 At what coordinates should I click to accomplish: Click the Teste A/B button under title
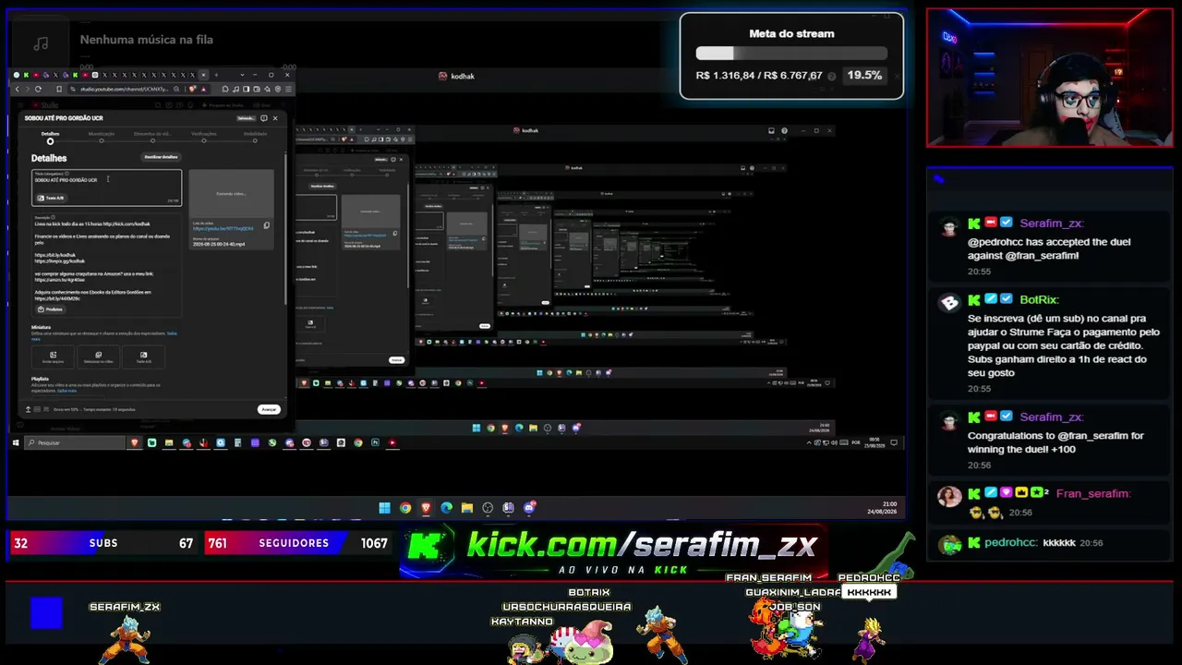click(x=51, y=198)
